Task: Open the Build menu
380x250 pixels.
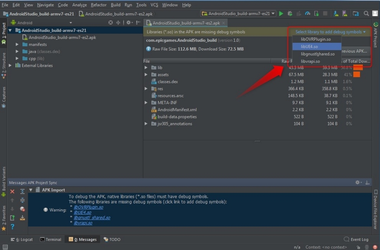Action: click(x=115, y=5)
